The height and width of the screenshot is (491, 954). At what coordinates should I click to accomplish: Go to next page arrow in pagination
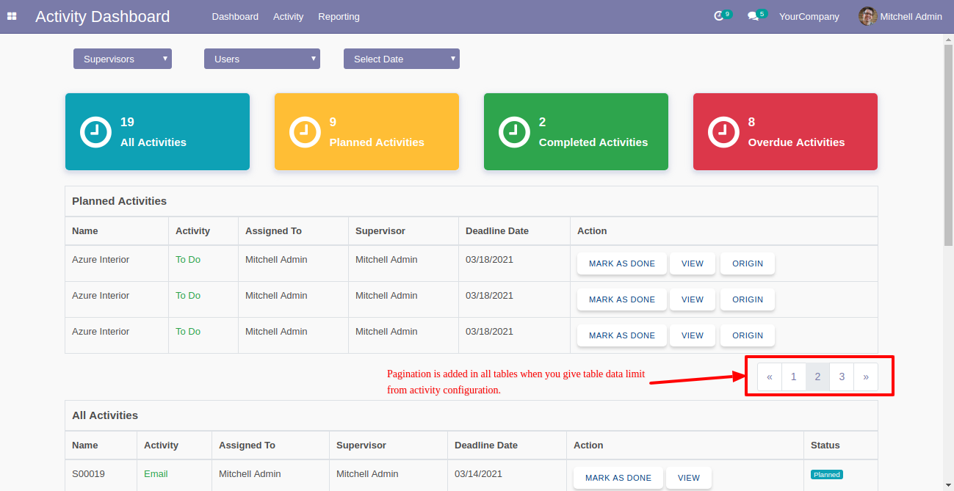coord(866,377)
